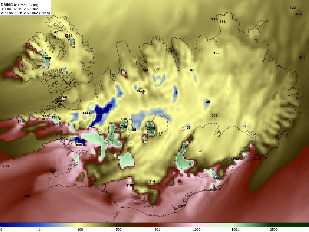The image size is (309, 232).
Task: Click the value 47 in the Westfjords
Action: click(x=56, y=32)
